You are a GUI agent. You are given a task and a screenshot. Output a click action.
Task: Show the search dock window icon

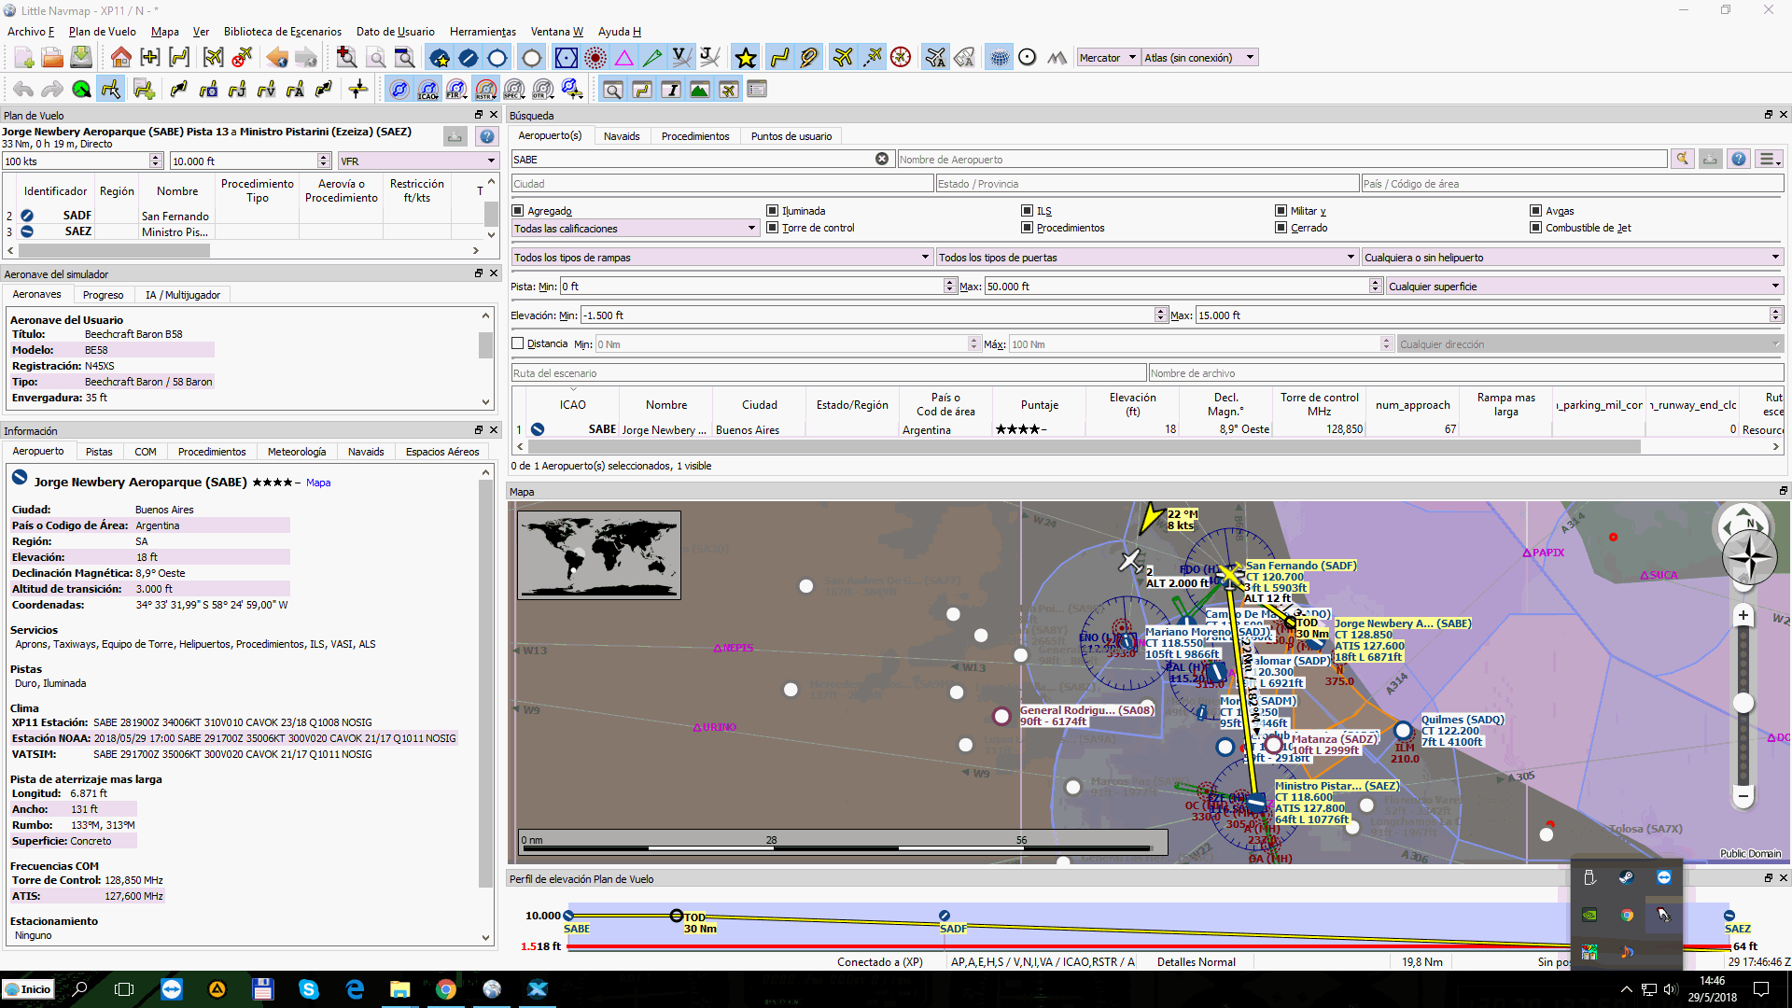pyautogui.click(x=613, y=90)
